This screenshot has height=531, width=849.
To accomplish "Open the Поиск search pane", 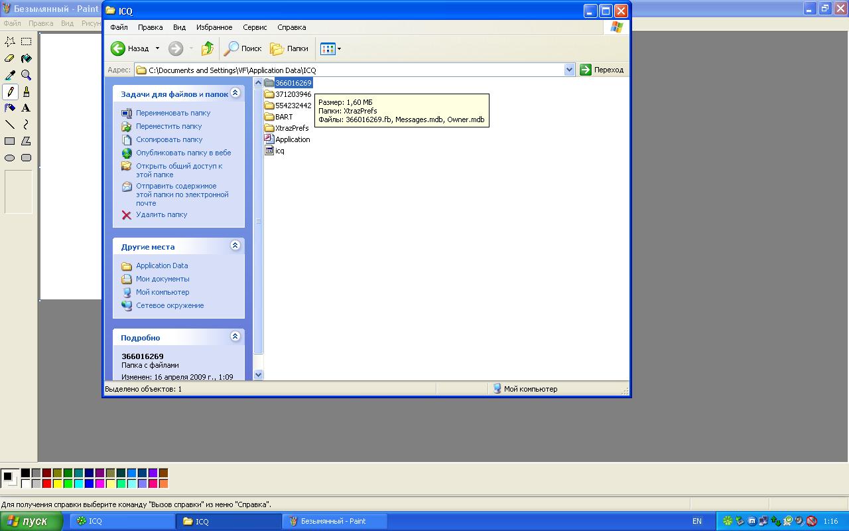I will (243, 48).
